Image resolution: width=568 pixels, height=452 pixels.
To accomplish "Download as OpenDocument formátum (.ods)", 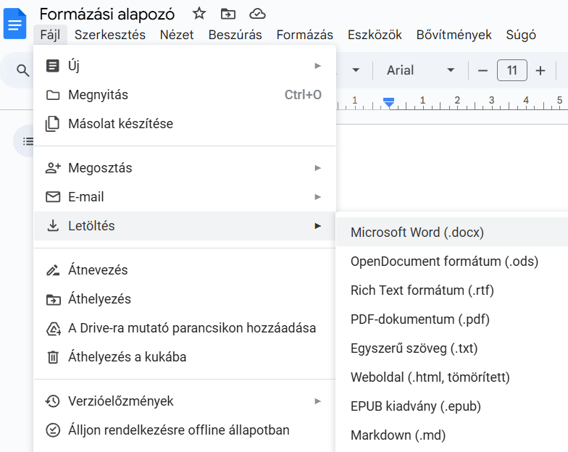I will (452, 261).
